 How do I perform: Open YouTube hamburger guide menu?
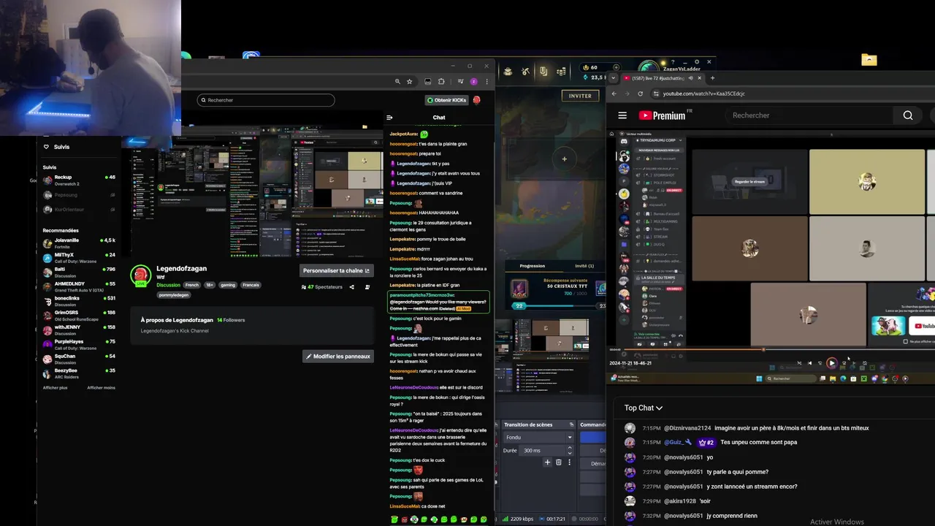tap(622, 115)
